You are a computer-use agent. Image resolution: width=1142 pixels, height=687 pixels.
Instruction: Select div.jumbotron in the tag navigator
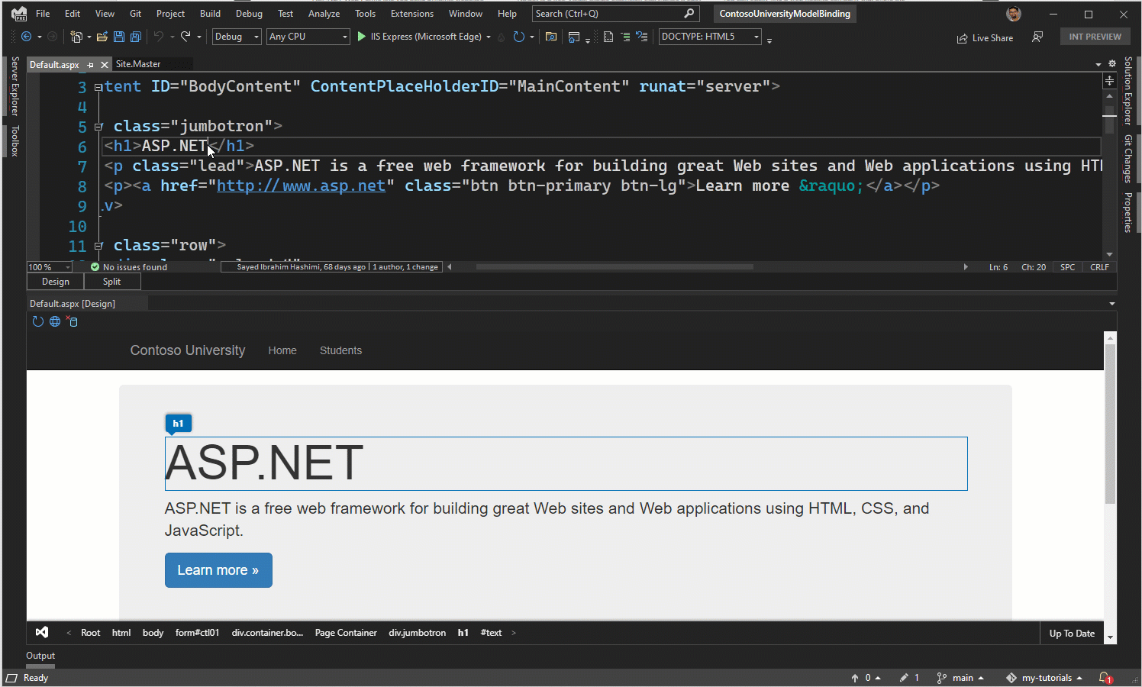[x=417, y=632]
